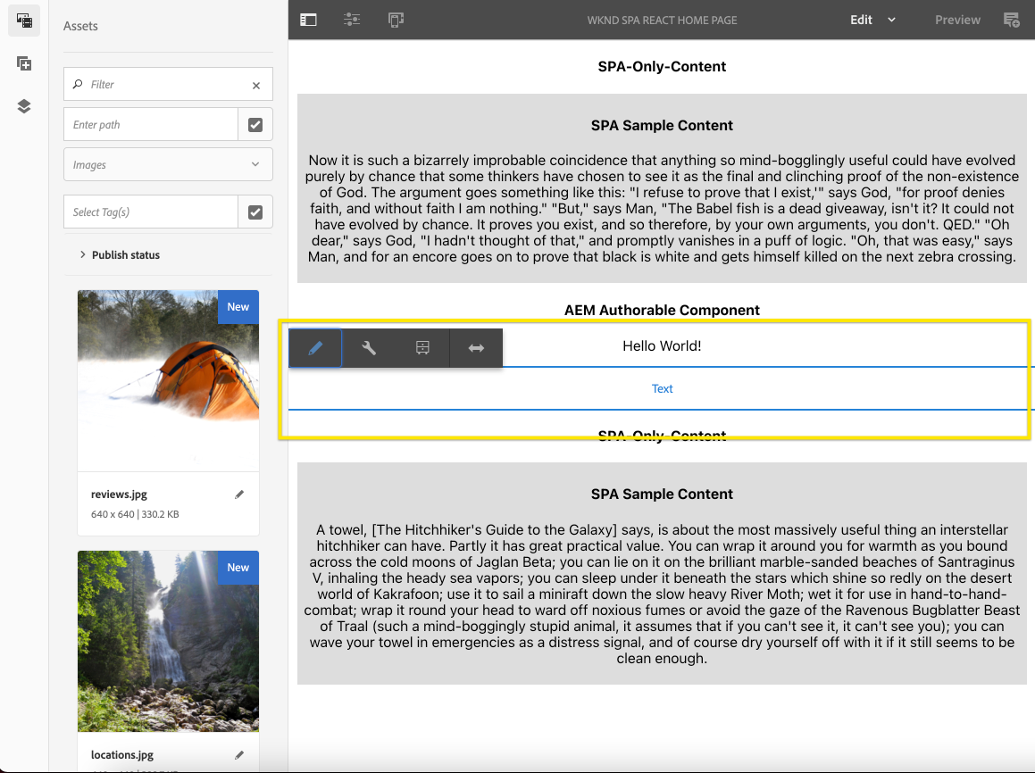Click the reviews.jpg file name

pos(119,494)
